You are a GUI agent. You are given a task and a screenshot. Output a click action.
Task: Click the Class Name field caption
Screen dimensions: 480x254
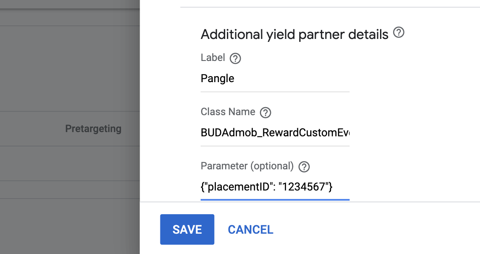[228, 112]
